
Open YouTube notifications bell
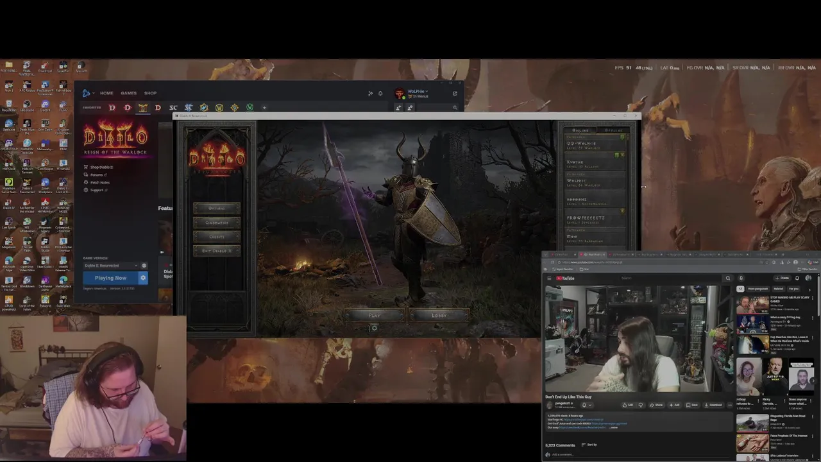(797, 278)
